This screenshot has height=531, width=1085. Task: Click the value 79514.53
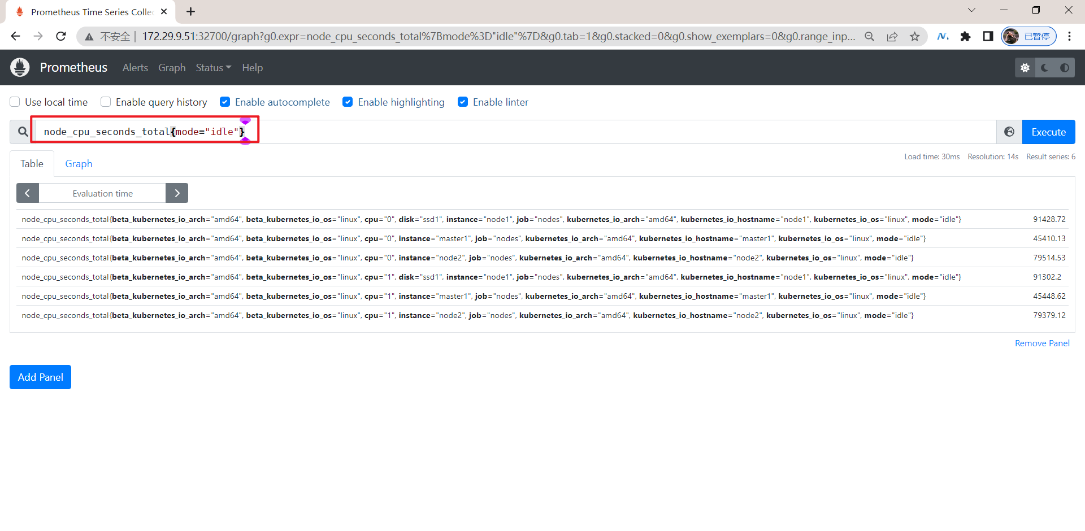coord(1049,258)
